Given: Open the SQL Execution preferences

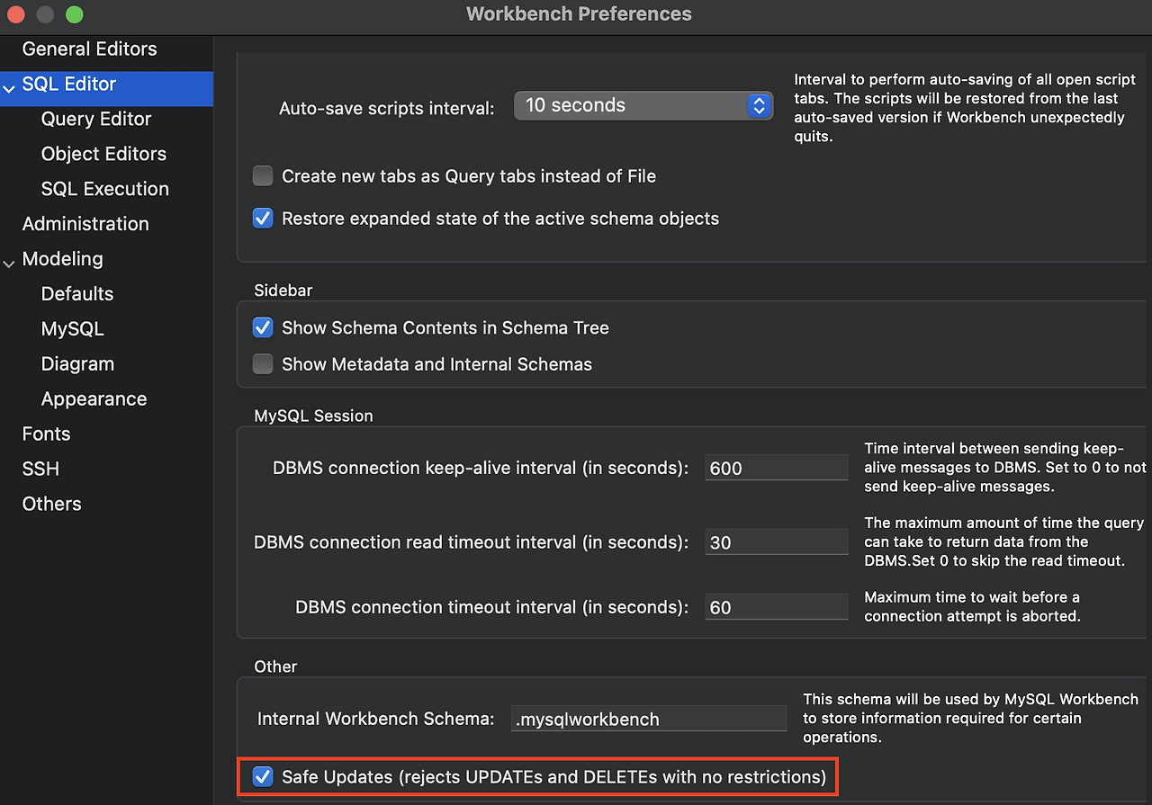Looking at the screenshot, I should (104, 189).
